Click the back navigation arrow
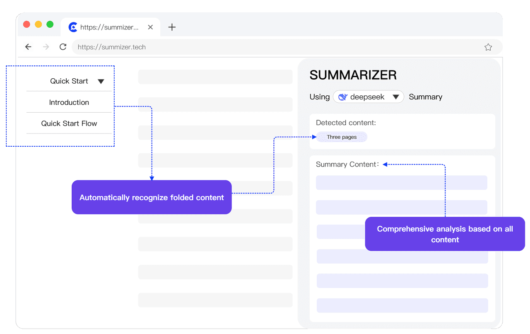The width and height of the screenshot is (530, 334). (28, 47)
